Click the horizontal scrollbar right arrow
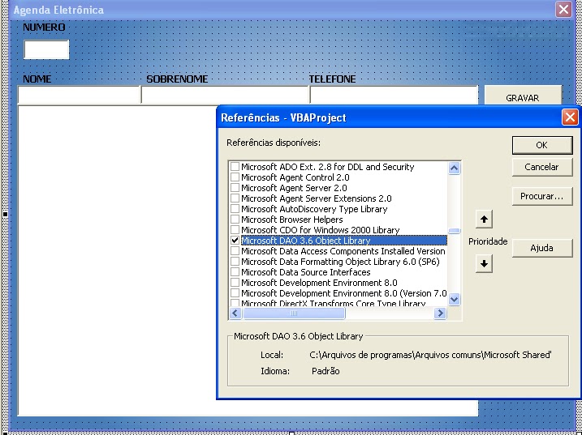The height and width of the screenshot is (435, 582). [x=440, y=313]
